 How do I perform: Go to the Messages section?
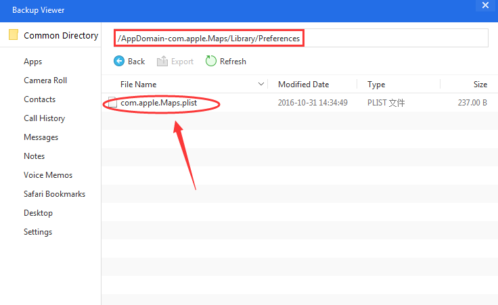click(x=41, y=137)
